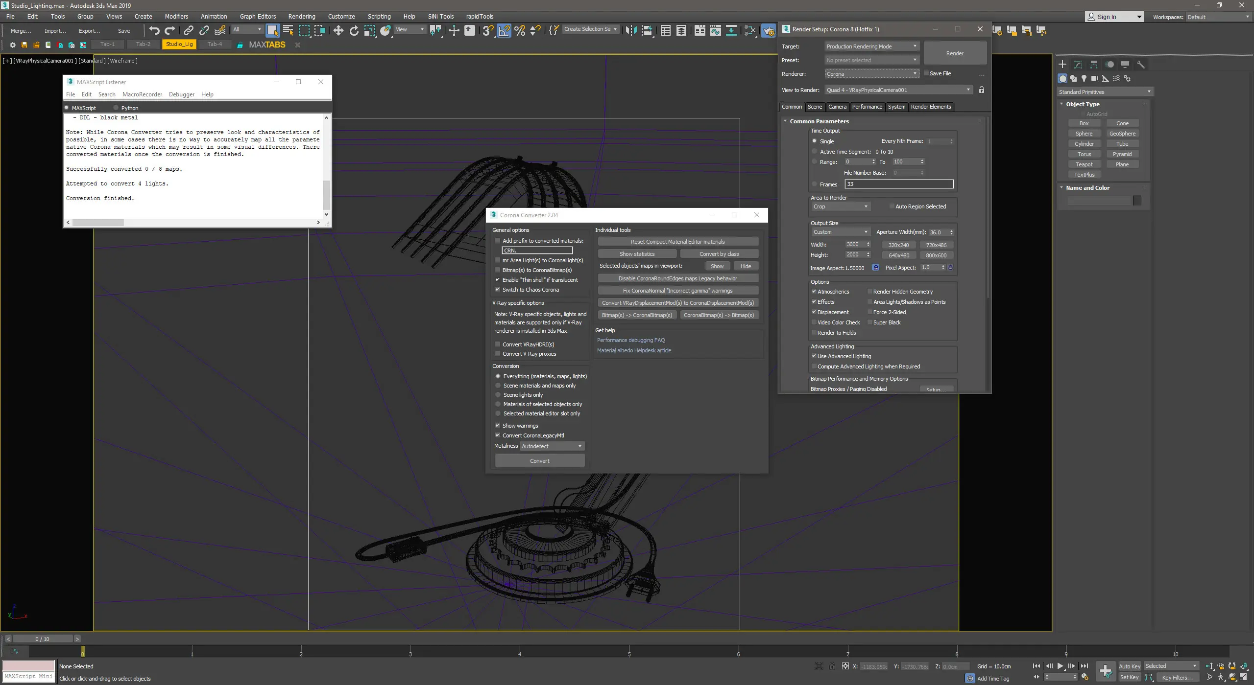
Task: Switch to the Render Elements tab
Action: [x=930, y=107]
